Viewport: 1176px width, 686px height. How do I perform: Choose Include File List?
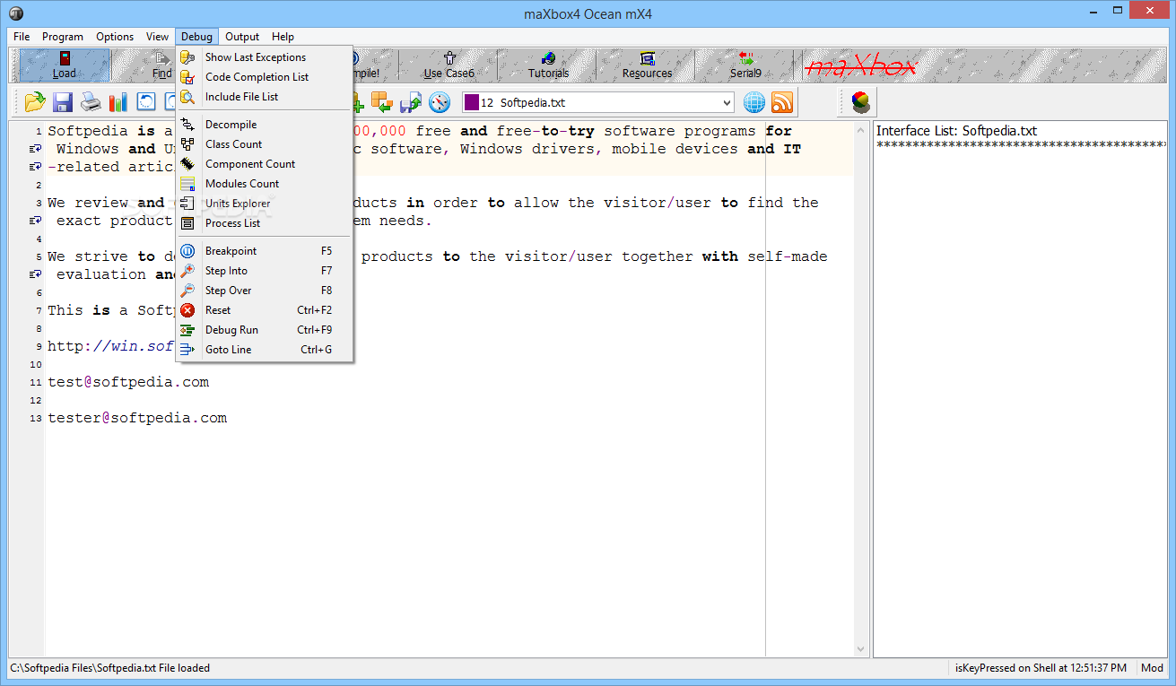pyautogui.click(x=265, y=97)
